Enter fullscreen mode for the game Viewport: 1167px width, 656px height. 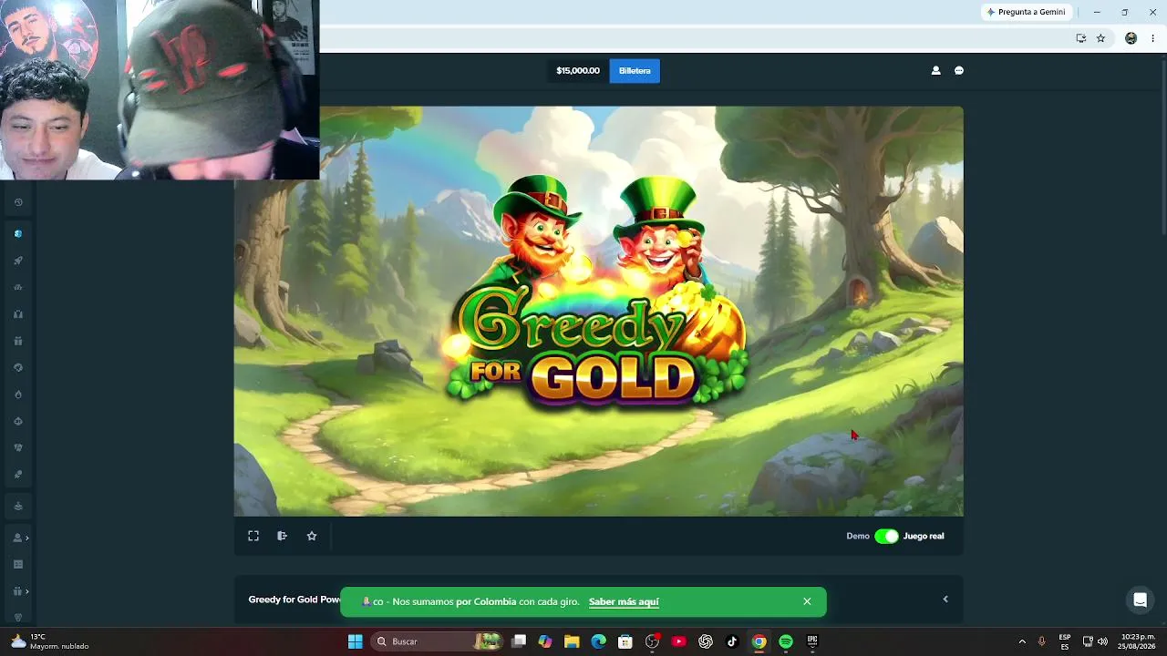[253, 536]
